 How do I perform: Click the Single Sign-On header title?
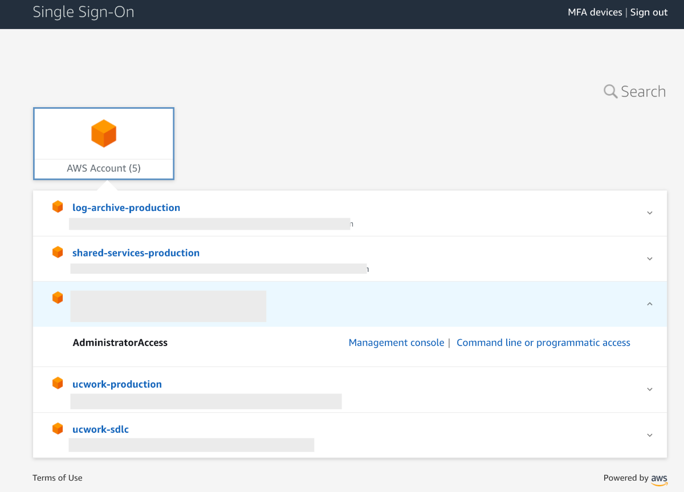pyautogui.click(x=83, y=12)
